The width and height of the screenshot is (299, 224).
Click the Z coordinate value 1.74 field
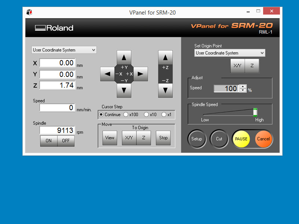(58, 85)
